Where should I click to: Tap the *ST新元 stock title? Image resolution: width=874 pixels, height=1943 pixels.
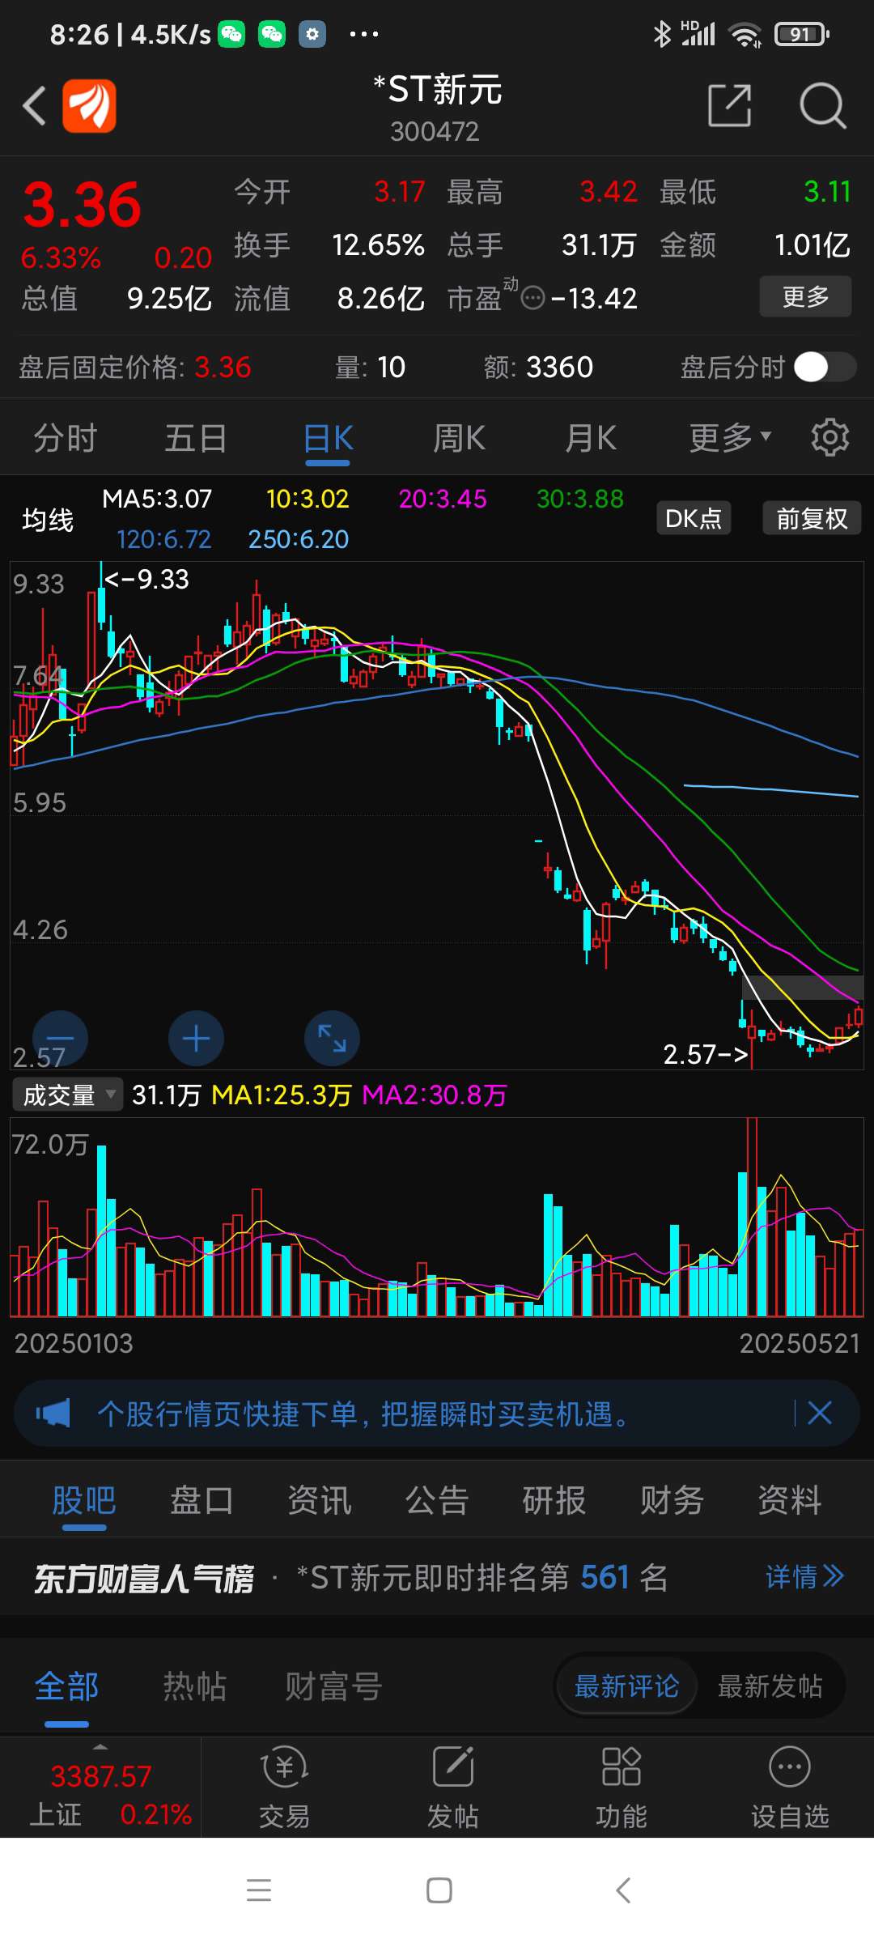[x=437, y=89]
